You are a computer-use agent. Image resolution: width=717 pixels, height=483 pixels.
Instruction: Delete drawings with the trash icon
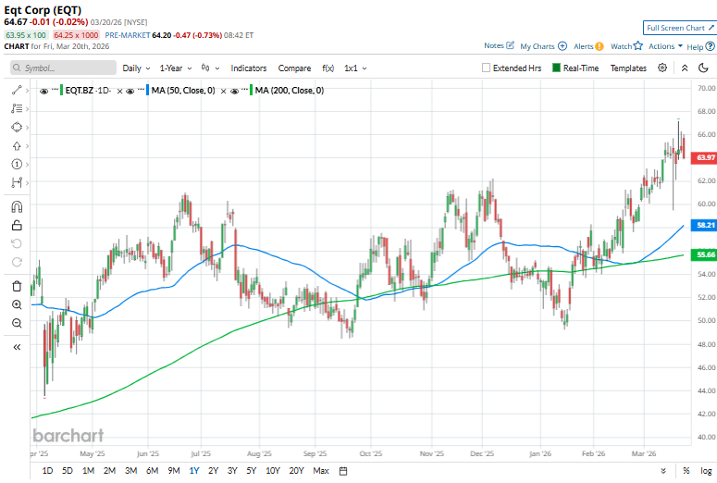click(x=17, y=281)
